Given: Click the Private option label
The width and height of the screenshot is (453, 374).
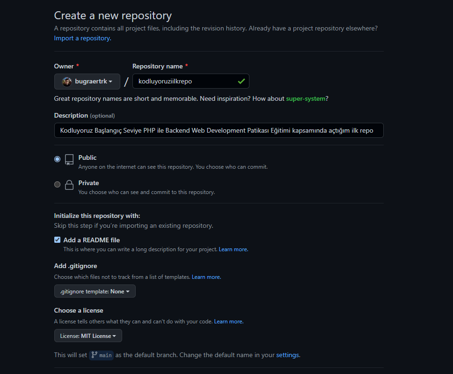Looking at the screenshot, I should pos(88,183).
